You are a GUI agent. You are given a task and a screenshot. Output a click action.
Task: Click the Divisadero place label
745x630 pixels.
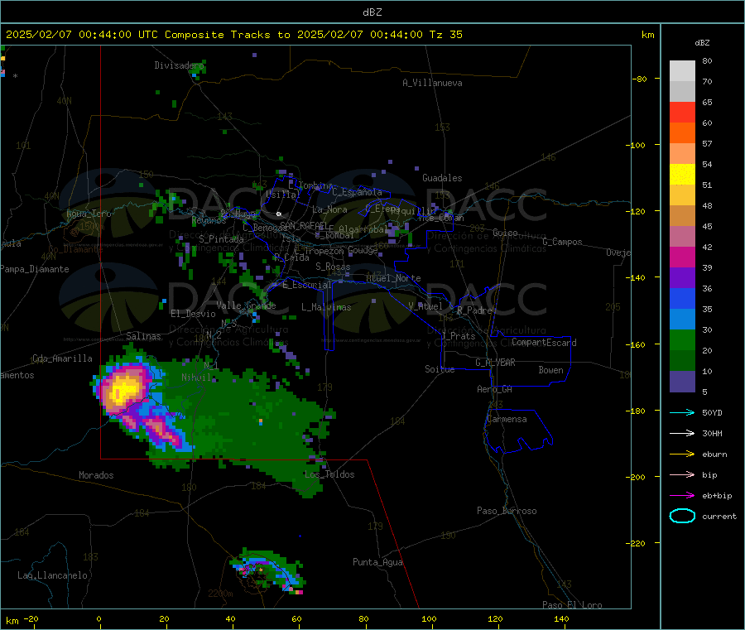[x=179, y=65]
